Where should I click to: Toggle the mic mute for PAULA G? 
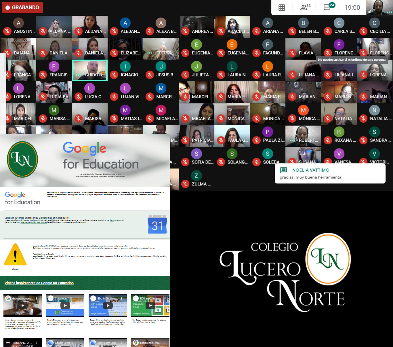(221, 140)
